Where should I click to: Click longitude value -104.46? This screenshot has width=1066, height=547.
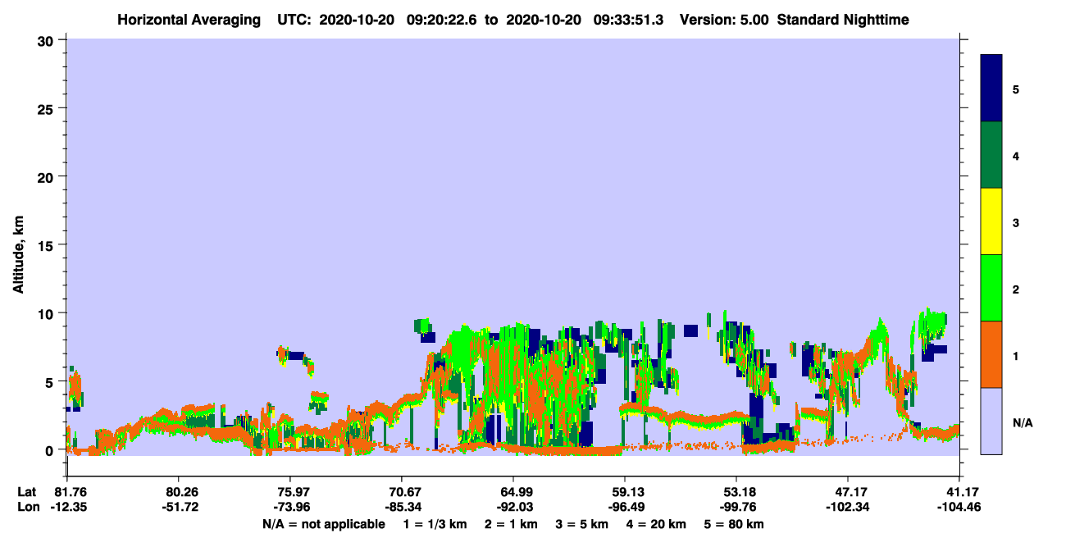pos(959,507)
